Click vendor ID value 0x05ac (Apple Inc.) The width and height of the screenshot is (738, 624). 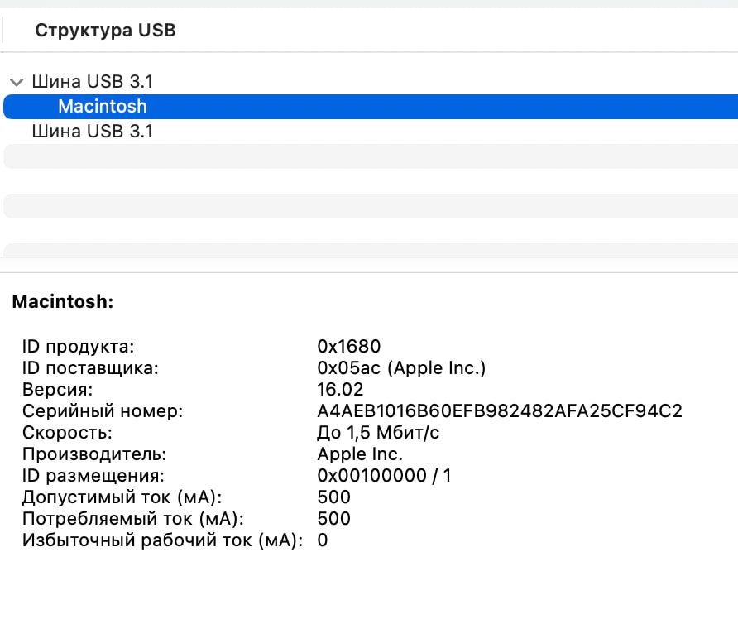401,368
